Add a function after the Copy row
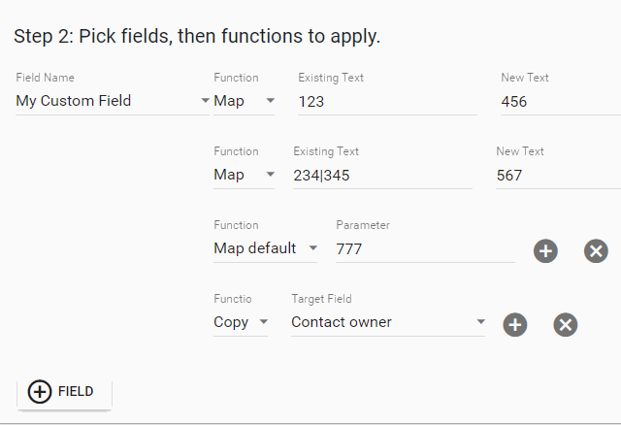This screenshot has width=621, height=425. pos(515,325)
